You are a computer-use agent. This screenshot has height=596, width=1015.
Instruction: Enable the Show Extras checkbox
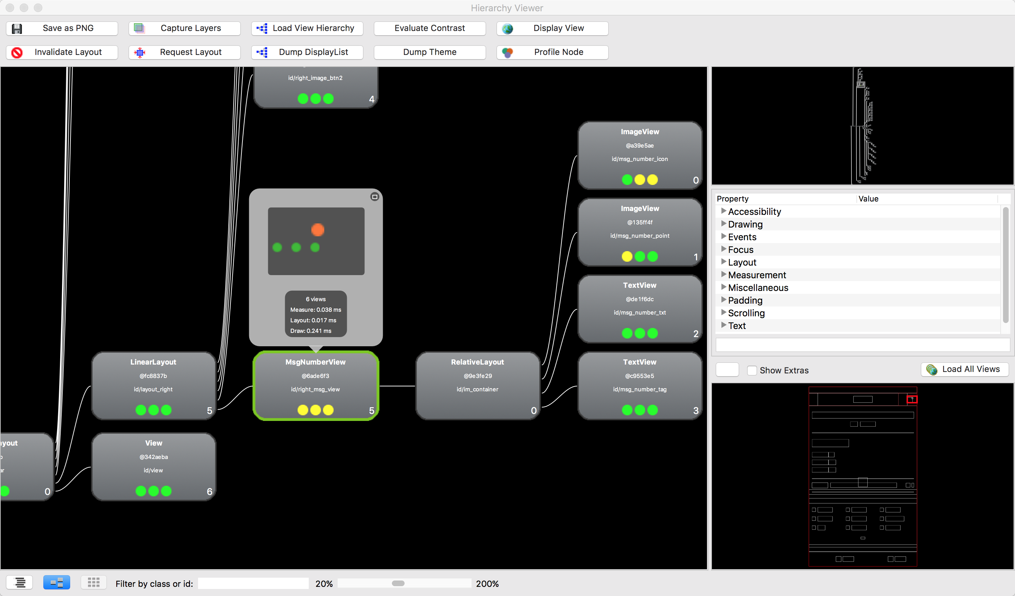[x=752, y=370]
